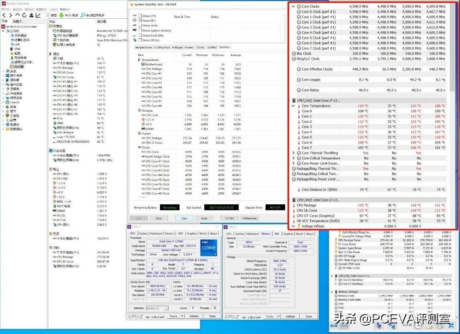Open the Socket #1 selection dropdown in CPU-Z
The image size is (460, 334).
(157, 308)
